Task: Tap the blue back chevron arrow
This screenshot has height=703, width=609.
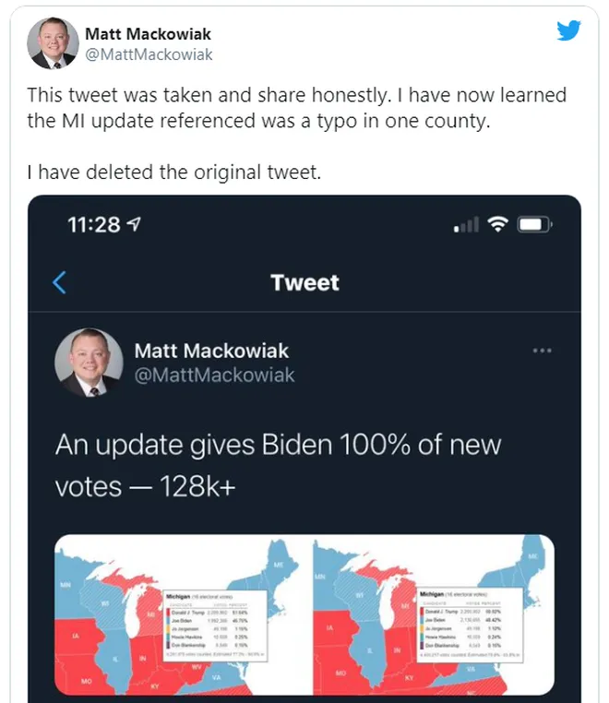Action: 60,282
